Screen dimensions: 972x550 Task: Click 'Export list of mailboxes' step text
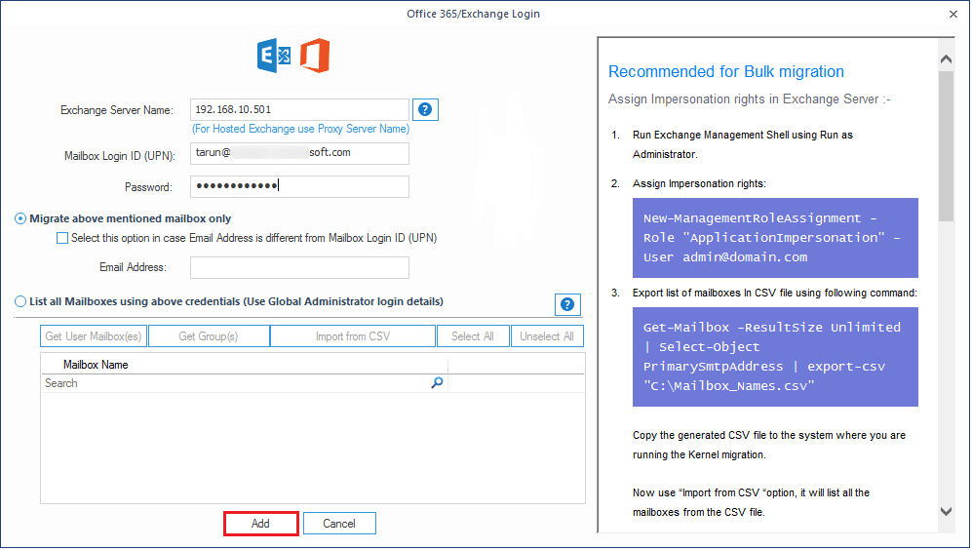coord(775,293)
